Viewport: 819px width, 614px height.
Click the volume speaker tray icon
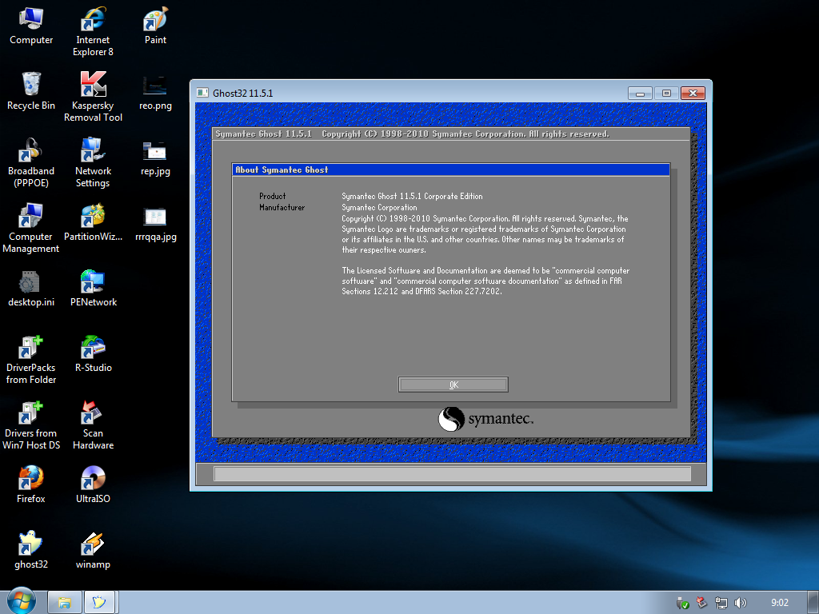740,603
